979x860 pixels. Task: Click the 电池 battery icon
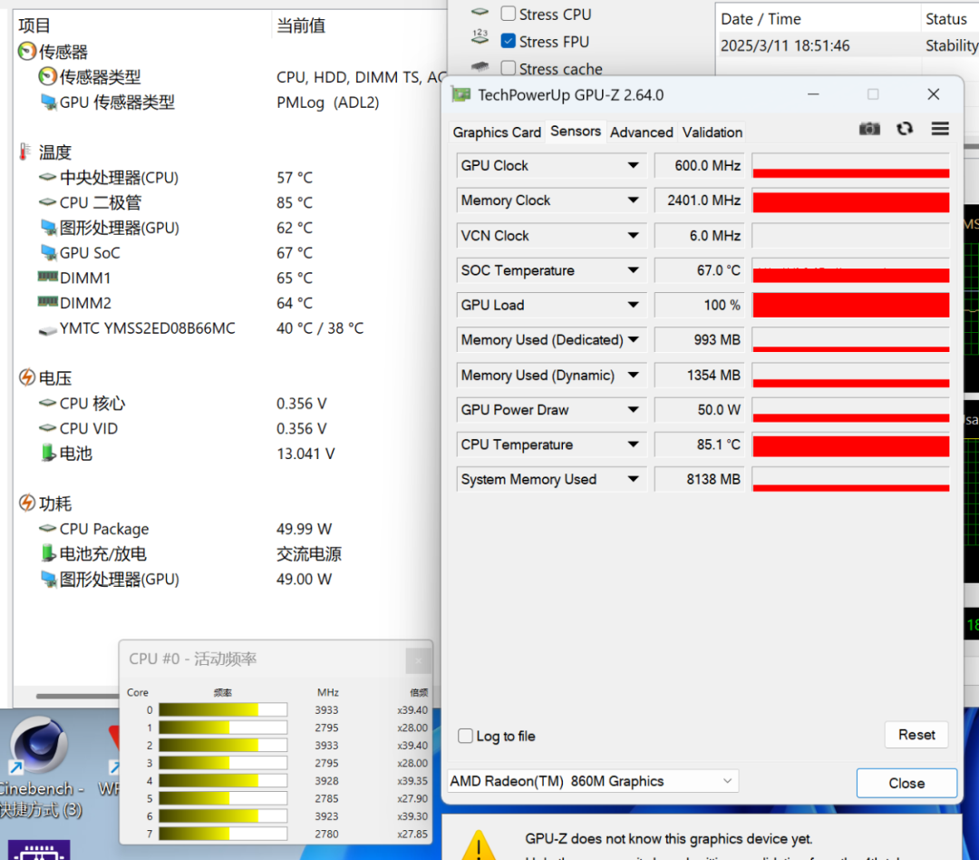(x=48, y=453)
